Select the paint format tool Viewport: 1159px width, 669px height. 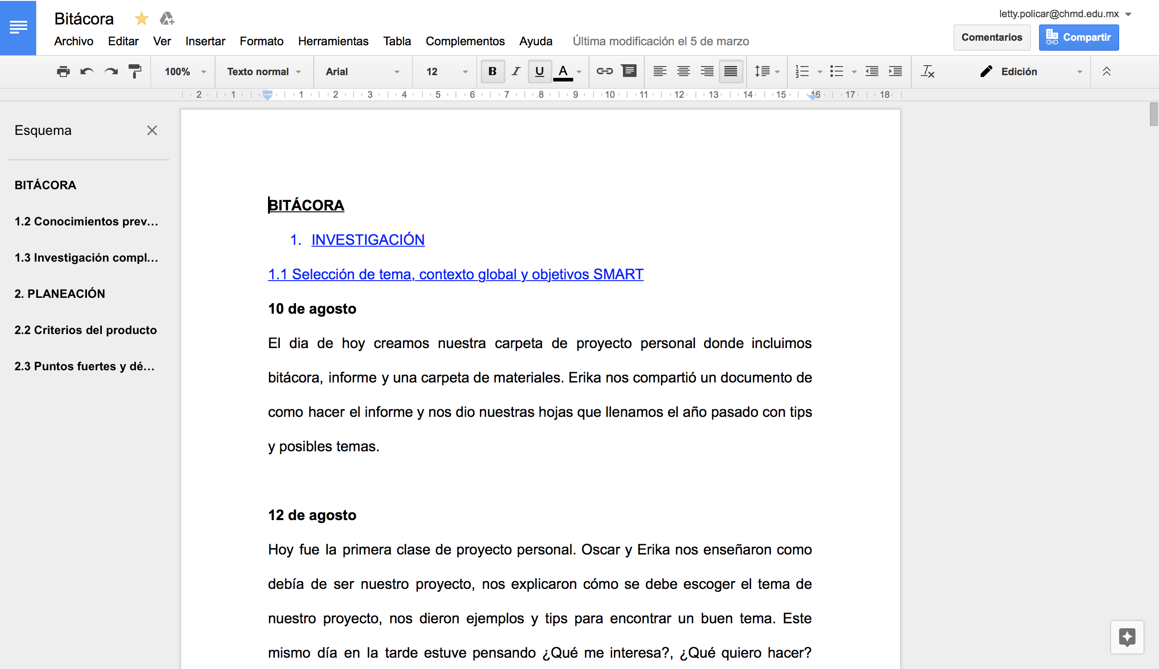(x=134, y=71)
